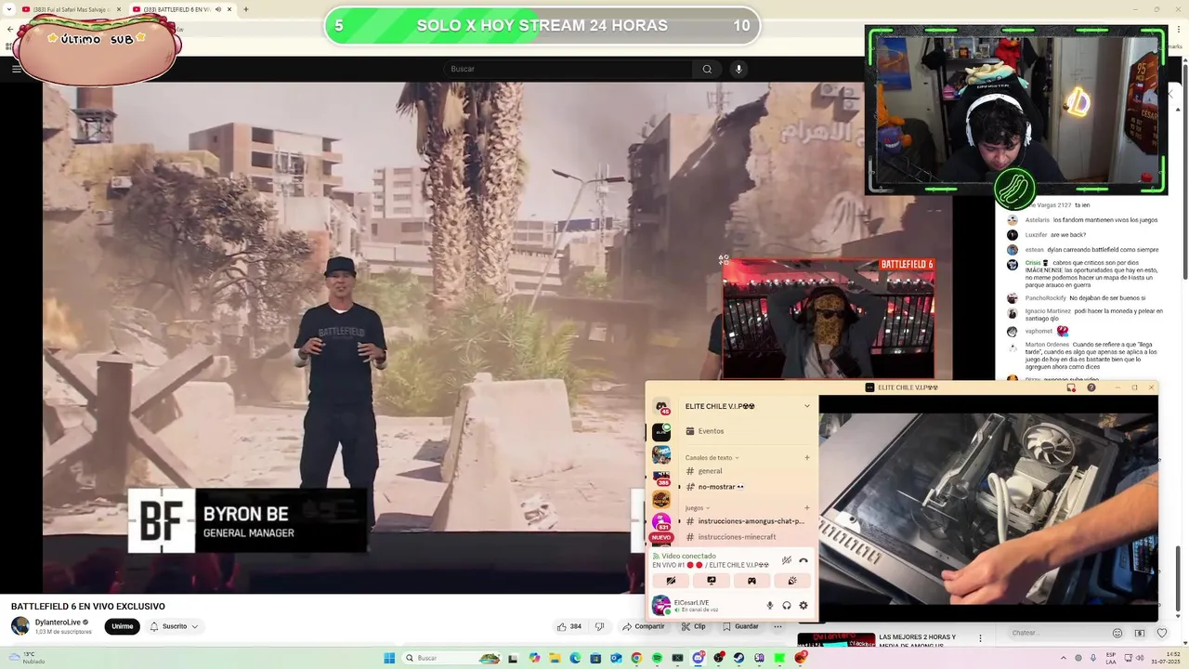Dislike the Battlefield 6 video
1189x669 pixels.
[599, 626]
